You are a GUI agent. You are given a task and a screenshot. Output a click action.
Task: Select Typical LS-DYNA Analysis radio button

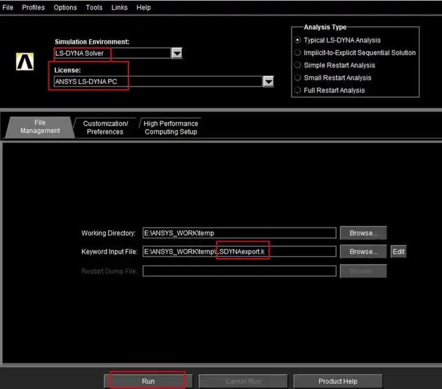(298, 40)
